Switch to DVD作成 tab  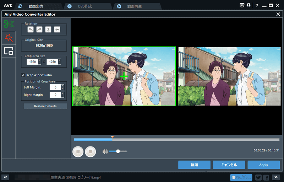click(85, 6)
